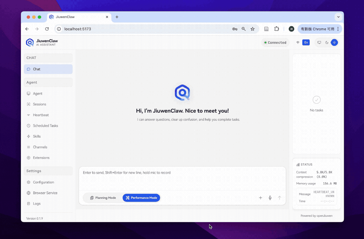Click the Time value in status panel
Image resolution: width=364 pixels, height=239 pixels.
coord(327,201)
